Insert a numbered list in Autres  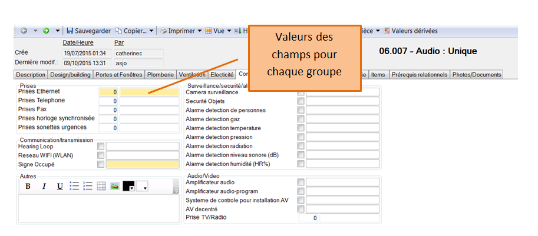pyautogui.click(x=88, y=186)
